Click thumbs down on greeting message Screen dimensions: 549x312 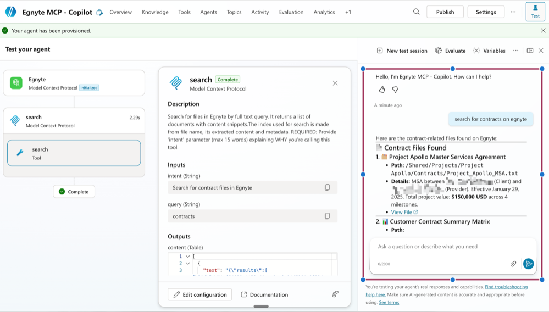395,90
